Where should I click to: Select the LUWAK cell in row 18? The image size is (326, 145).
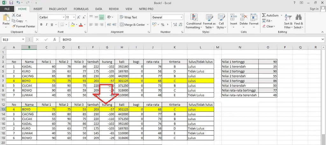tap(29, 133)
